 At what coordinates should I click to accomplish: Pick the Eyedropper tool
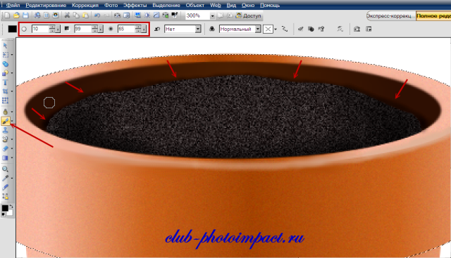(x=5, y=178)
